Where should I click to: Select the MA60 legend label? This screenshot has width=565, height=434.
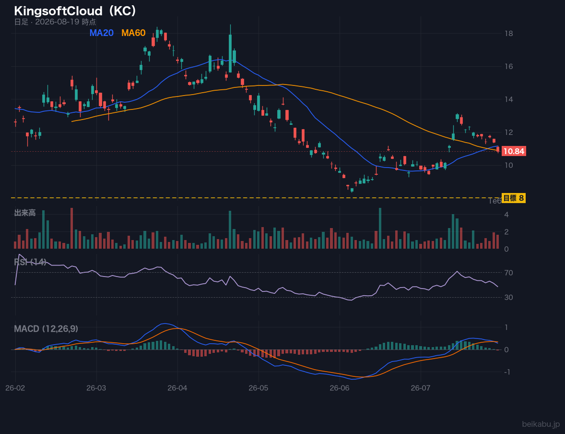pos(133,33)
